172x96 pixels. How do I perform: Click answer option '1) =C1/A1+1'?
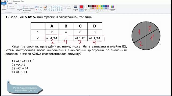[21, 61]
